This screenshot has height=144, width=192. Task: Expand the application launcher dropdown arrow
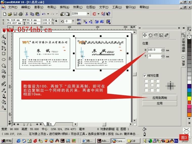98,14
